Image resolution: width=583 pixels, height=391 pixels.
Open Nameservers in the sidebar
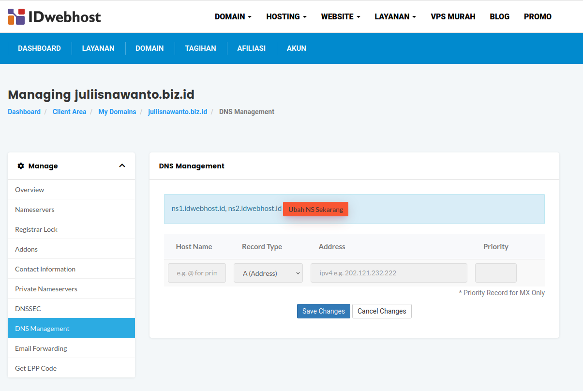(71, 210)
